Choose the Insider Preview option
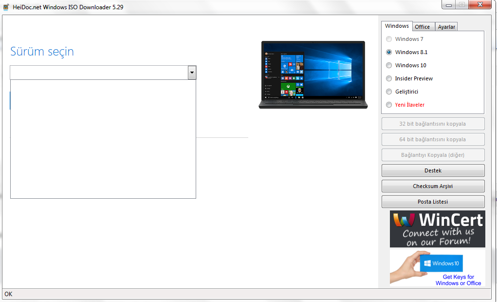The height and width of the screenshot is (302, 497). (389, 78)
